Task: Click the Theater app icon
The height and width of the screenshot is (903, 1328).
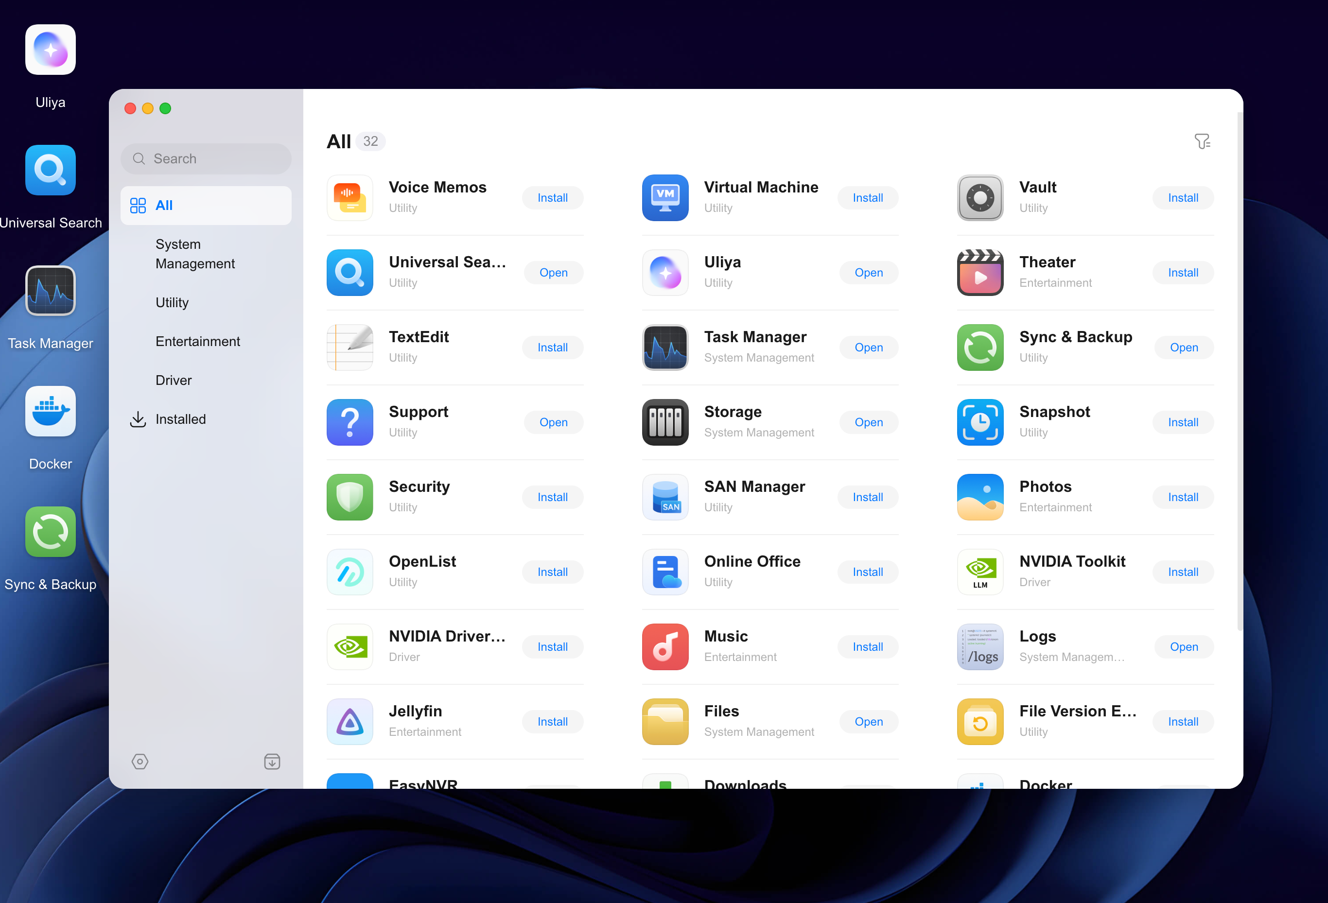Action: pyautogui.click(x=980, y=273)
